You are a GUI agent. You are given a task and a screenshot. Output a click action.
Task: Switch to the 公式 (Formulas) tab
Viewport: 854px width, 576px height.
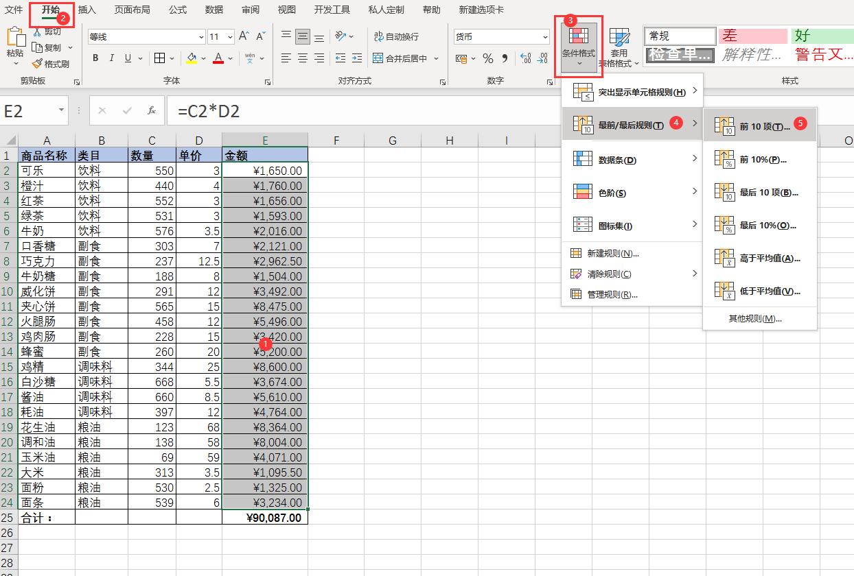tap(177, 10)
